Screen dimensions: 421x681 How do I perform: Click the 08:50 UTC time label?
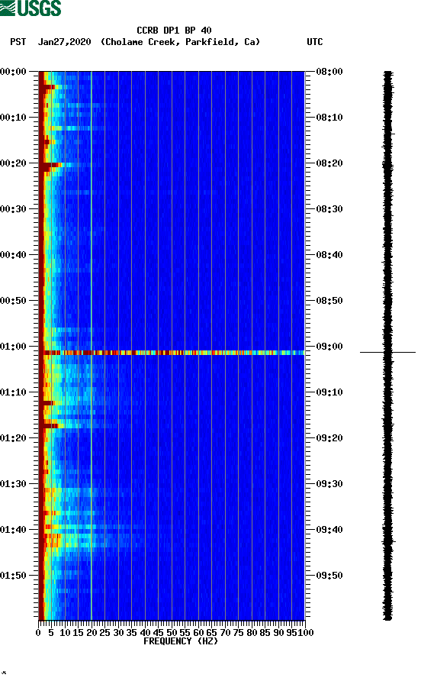coord(329,301)
